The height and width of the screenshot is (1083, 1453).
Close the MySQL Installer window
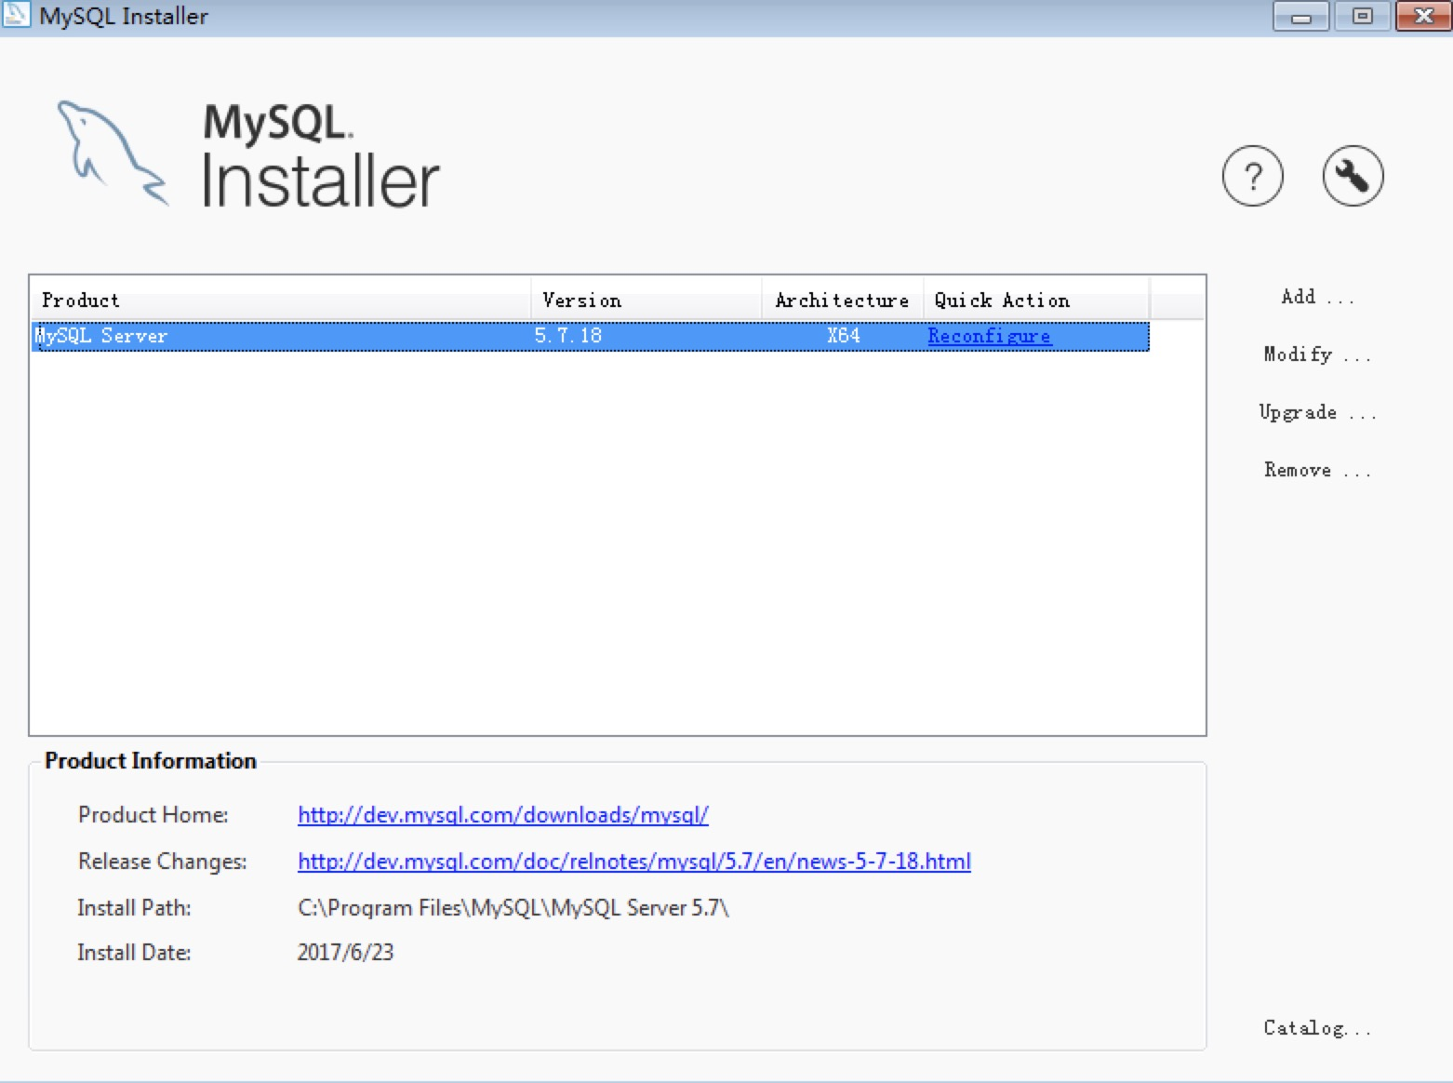[x=1423, y=16]
